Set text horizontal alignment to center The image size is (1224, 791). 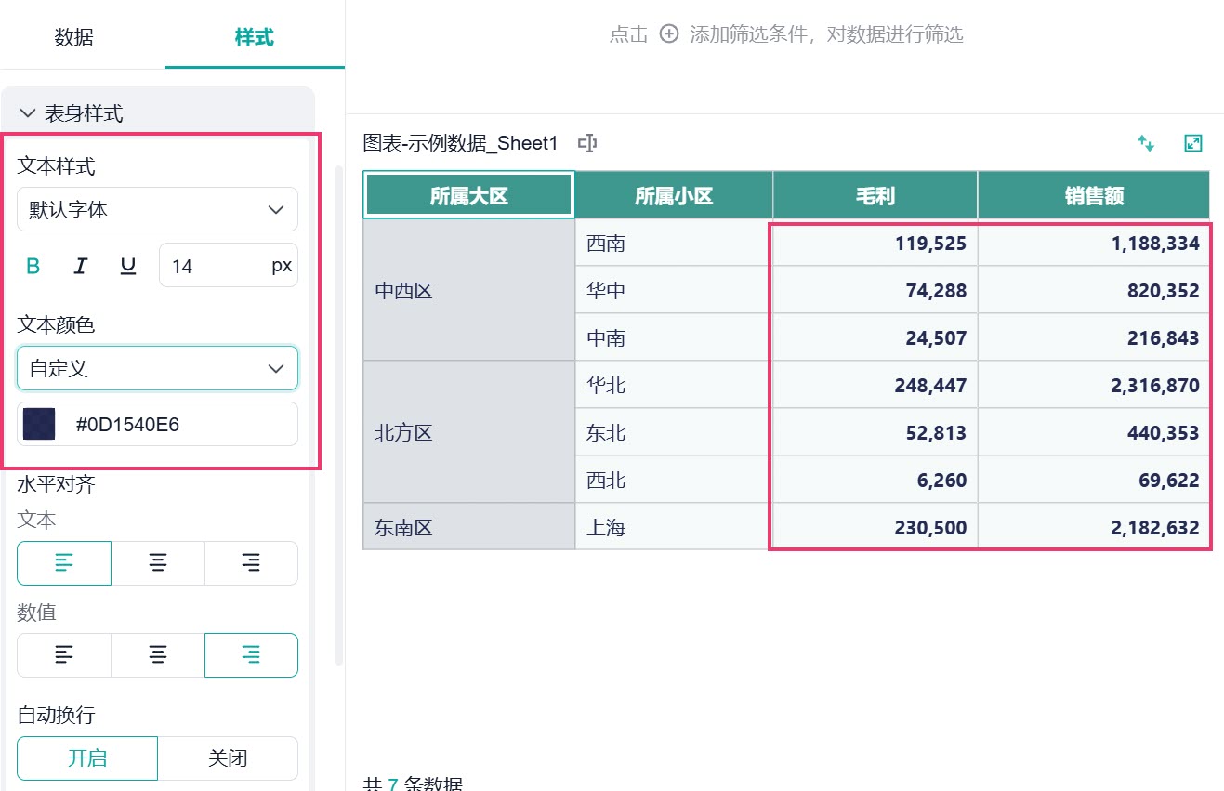coord(158,562)
